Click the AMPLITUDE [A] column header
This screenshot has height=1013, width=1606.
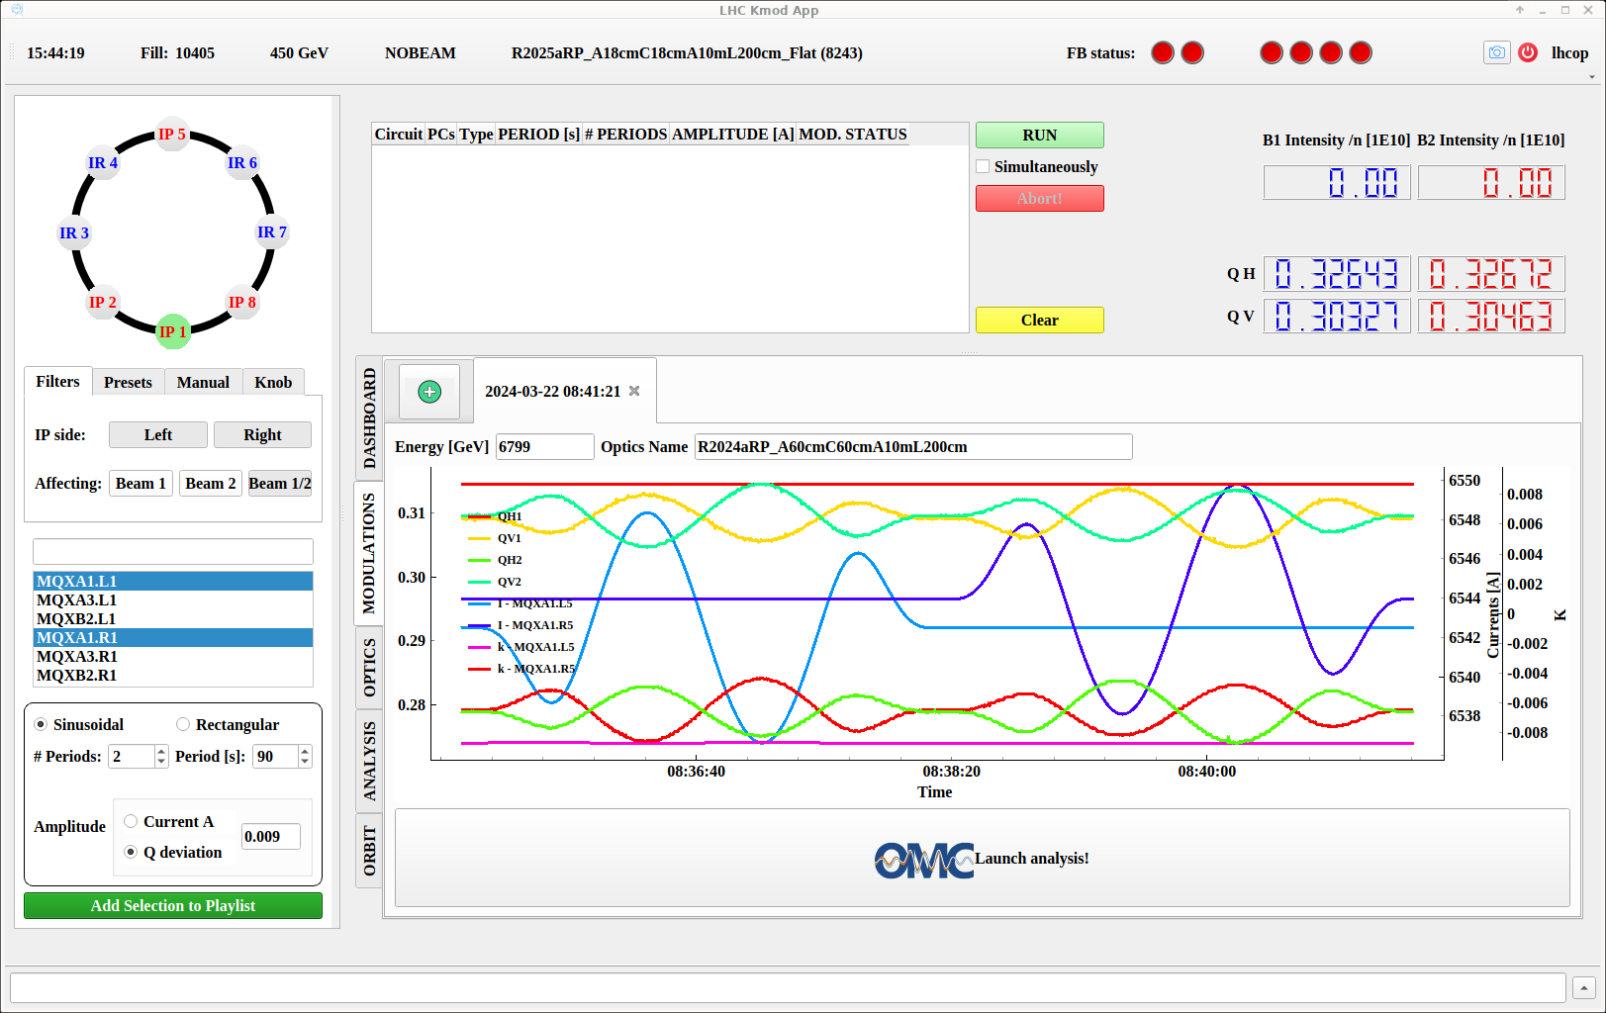click(x=733, y=134)
